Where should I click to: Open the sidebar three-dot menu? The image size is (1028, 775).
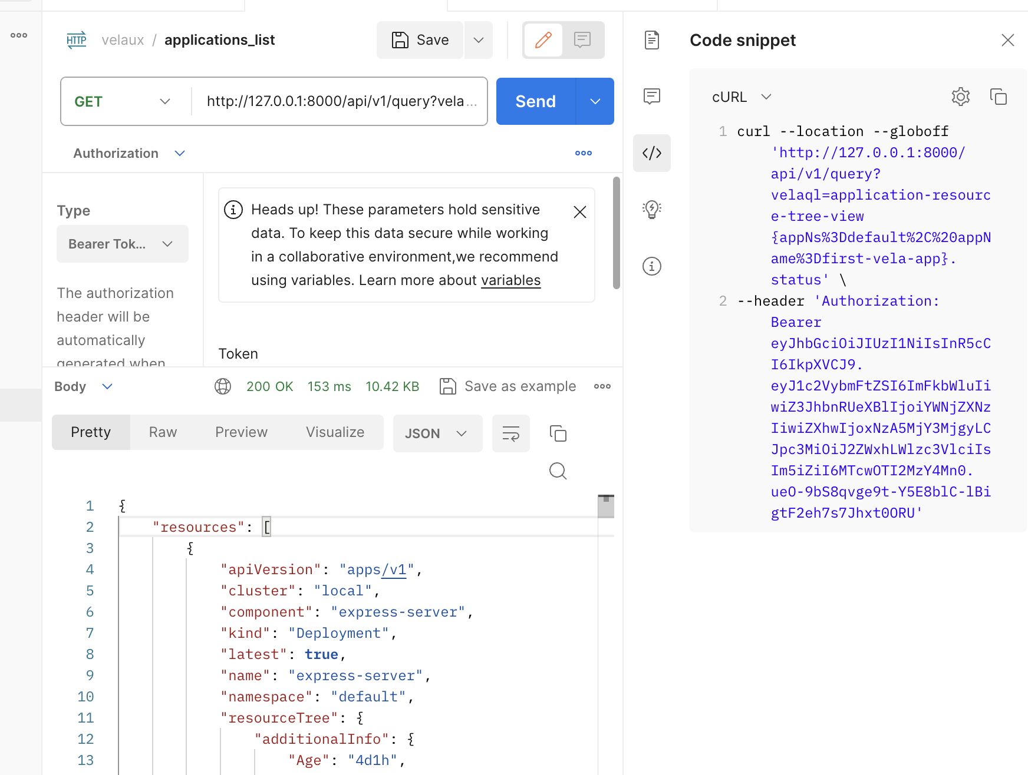pyautogui.click(x=19, y=35)
